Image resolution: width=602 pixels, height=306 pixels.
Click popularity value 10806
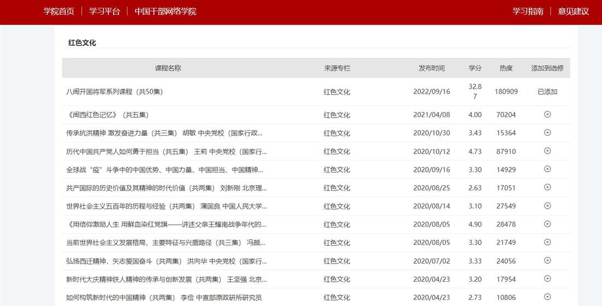pyautogui.click(x=506, y=298)
